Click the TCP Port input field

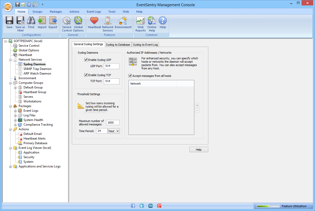click(112, 81)
